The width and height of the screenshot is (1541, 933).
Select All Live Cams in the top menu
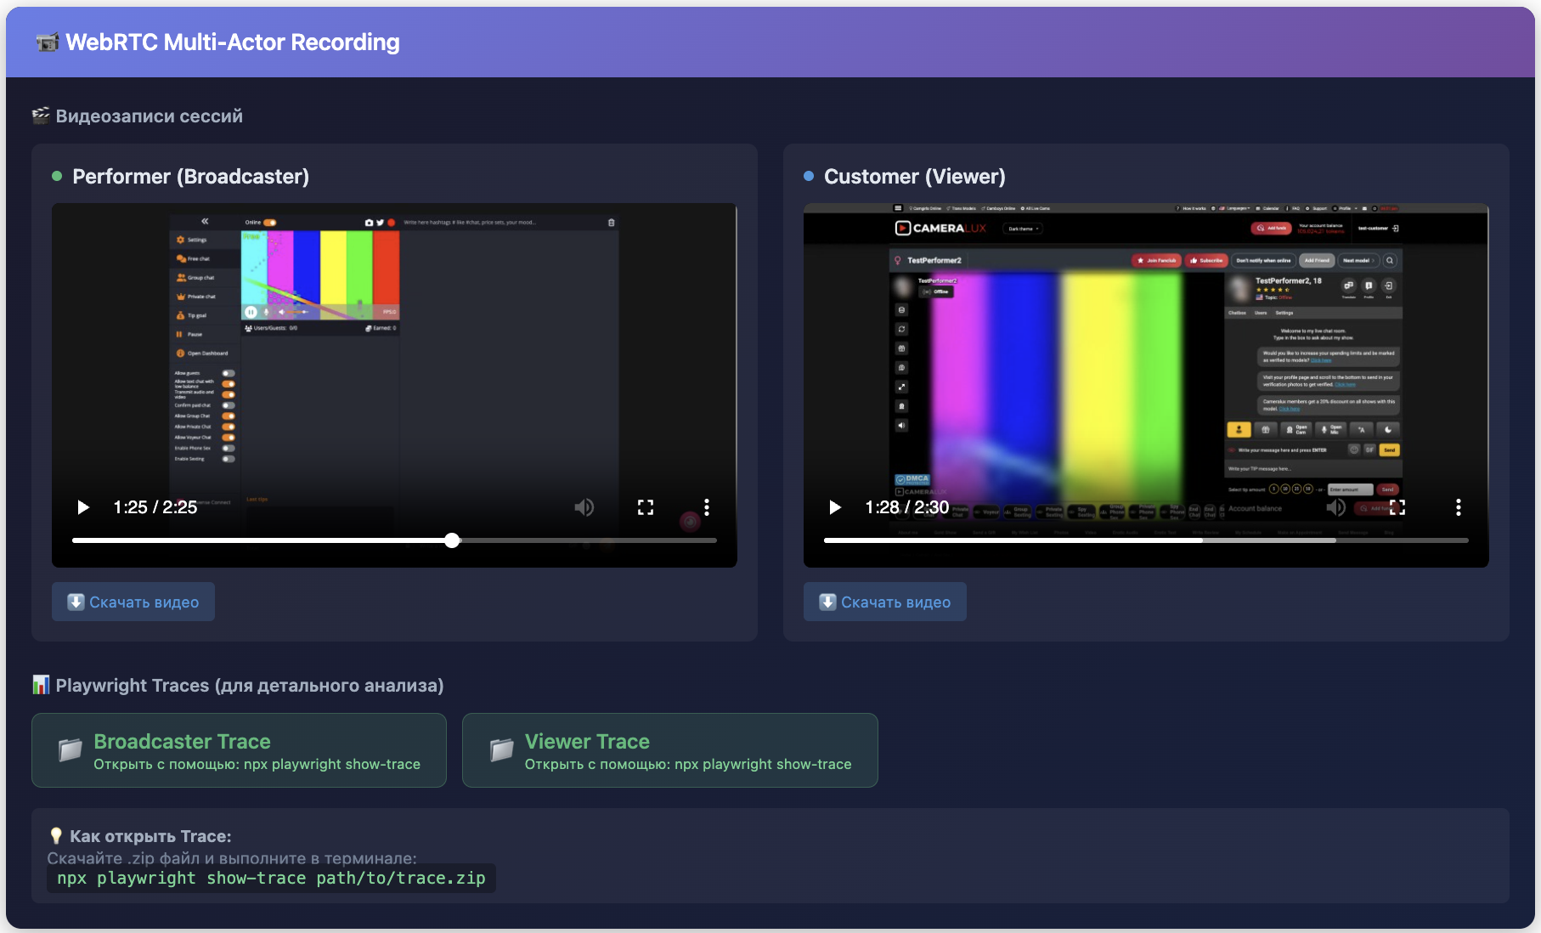[x=1037, y=208]
